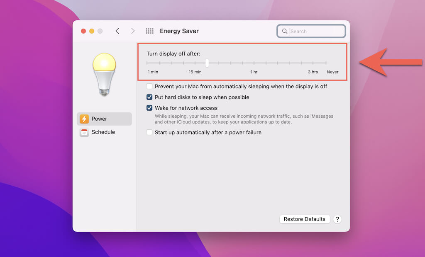Focus the Search input field

pyautogui.click(x=315, y=31)
